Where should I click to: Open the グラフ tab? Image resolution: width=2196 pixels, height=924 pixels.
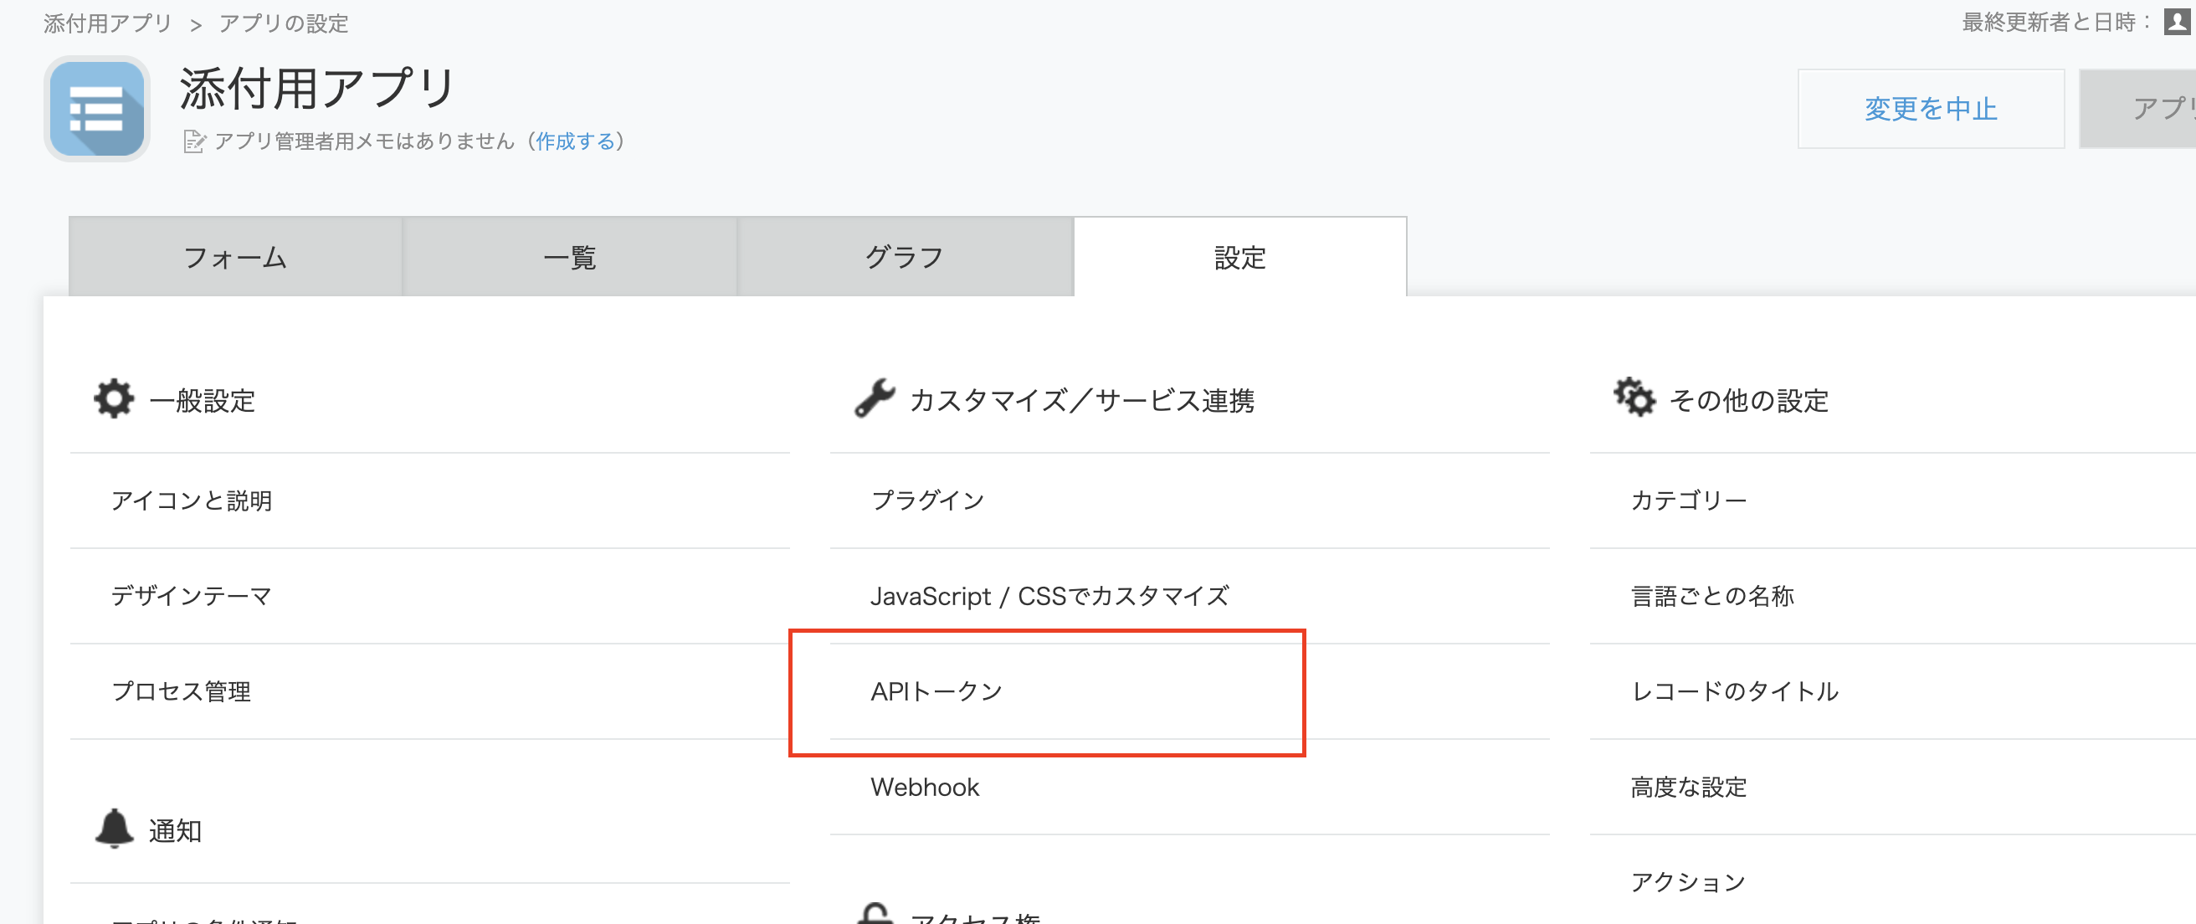click(x=905, y=257)
